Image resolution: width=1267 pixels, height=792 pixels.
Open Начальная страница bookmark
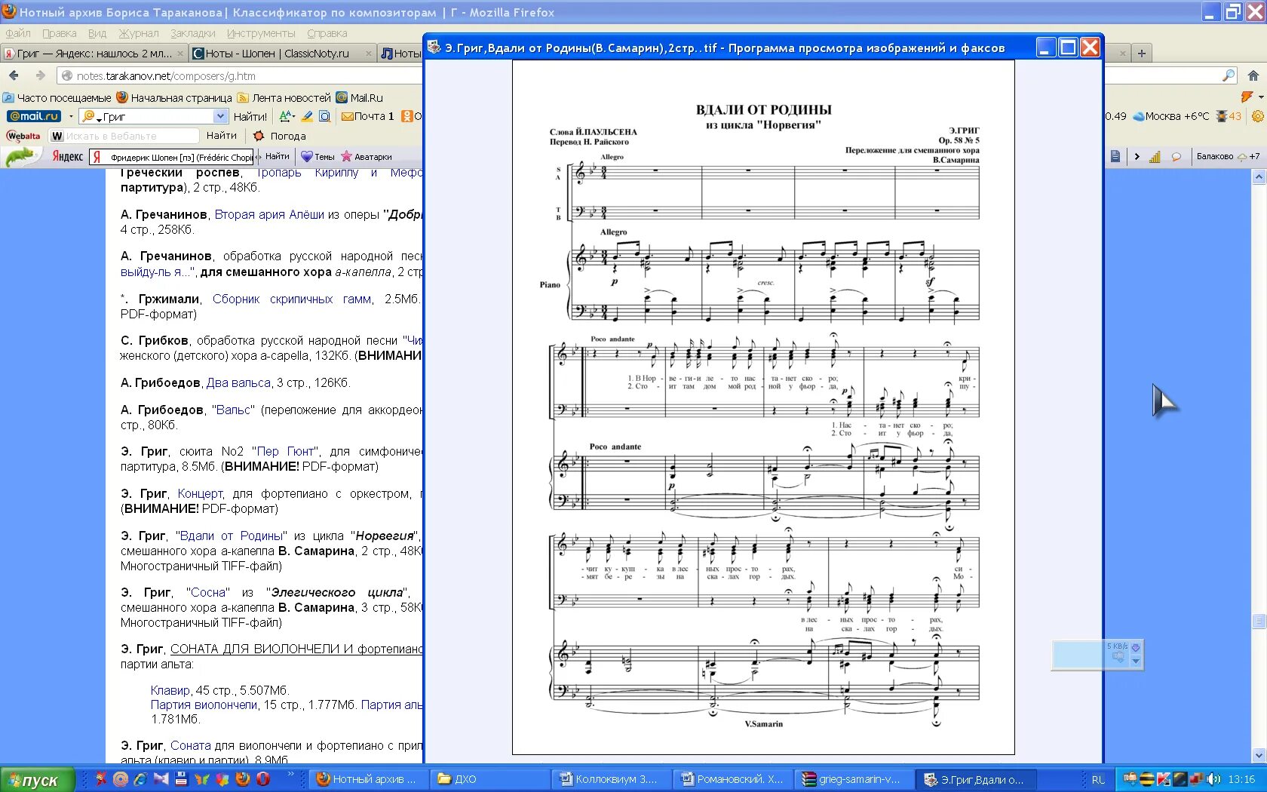coord(174,97)
